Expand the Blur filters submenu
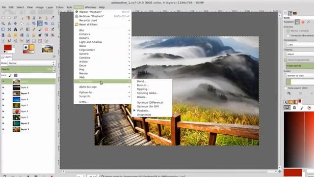The height and width of the screenshot is (177, 314). (x=103, y=30)
